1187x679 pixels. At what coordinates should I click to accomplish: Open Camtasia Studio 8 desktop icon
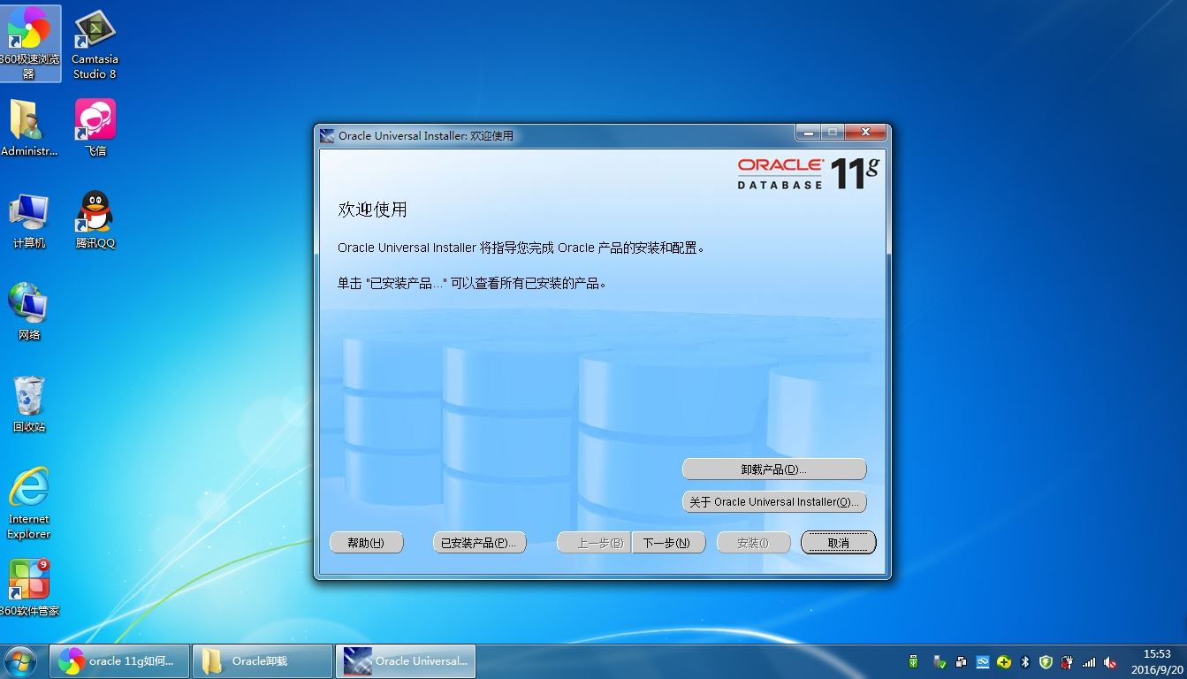tap(95, 42)
